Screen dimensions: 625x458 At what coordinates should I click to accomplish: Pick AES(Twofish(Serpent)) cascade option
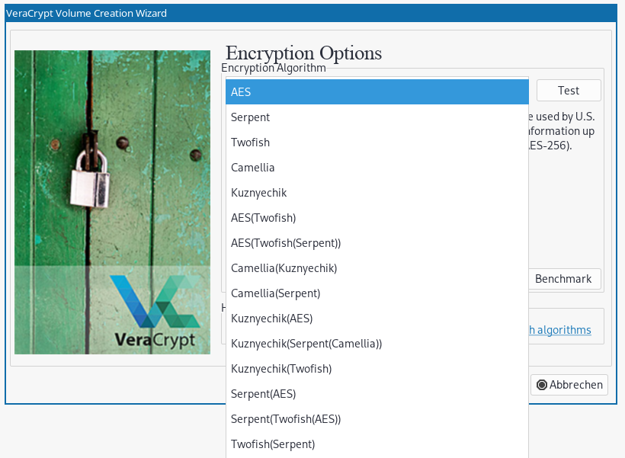pos(377,243)
